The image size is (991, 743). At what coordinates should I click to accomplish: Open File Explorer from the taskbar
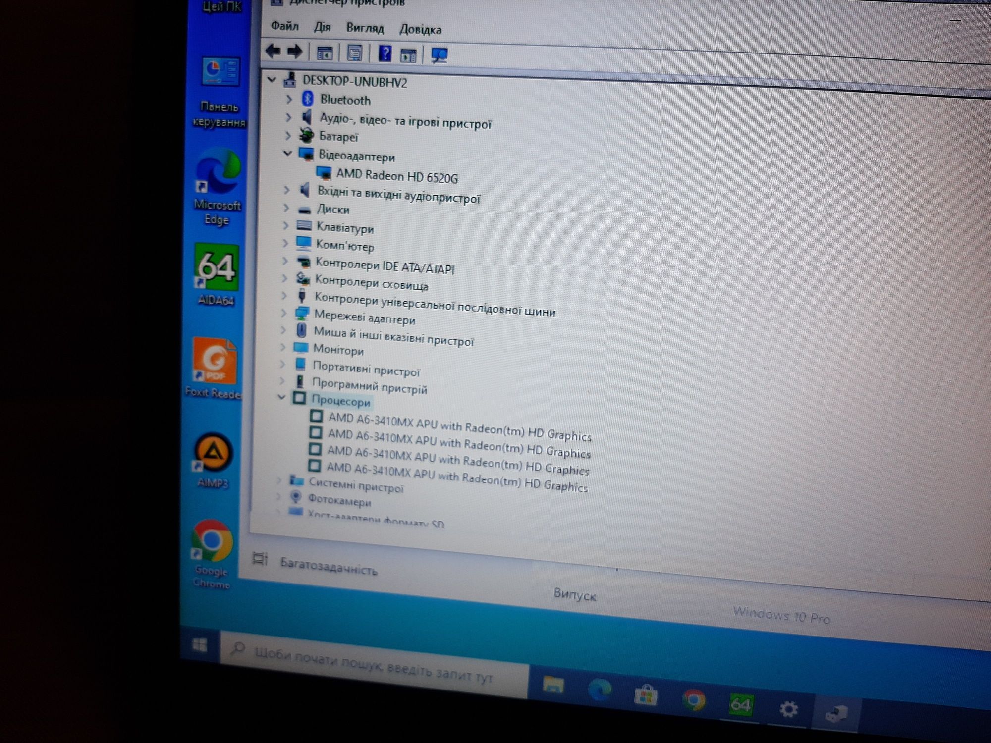click(x=553, y=686)
